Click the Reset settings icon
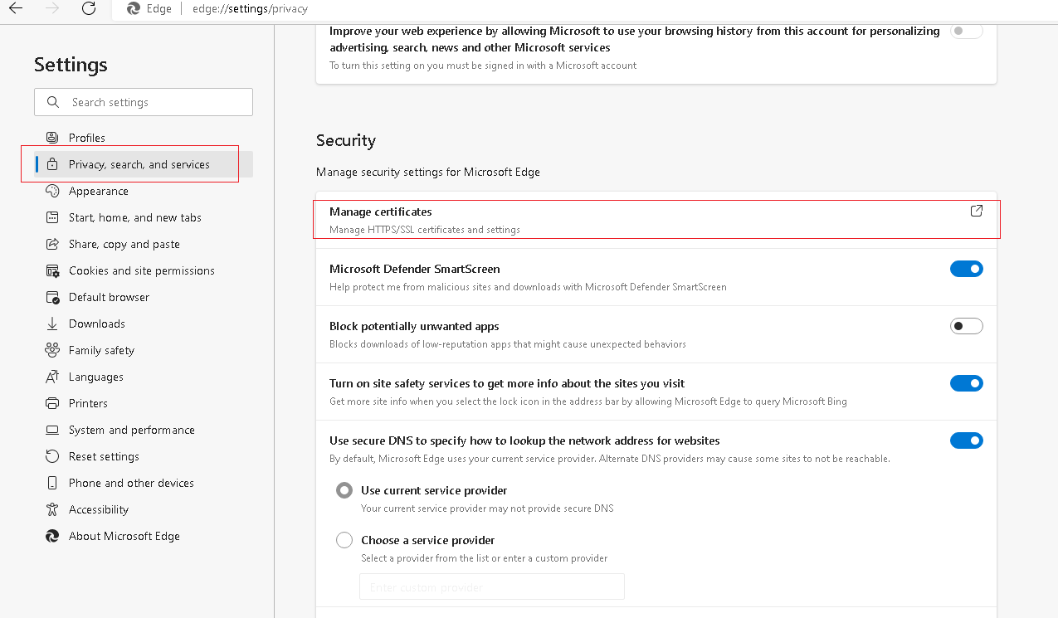 click(52, 456)
